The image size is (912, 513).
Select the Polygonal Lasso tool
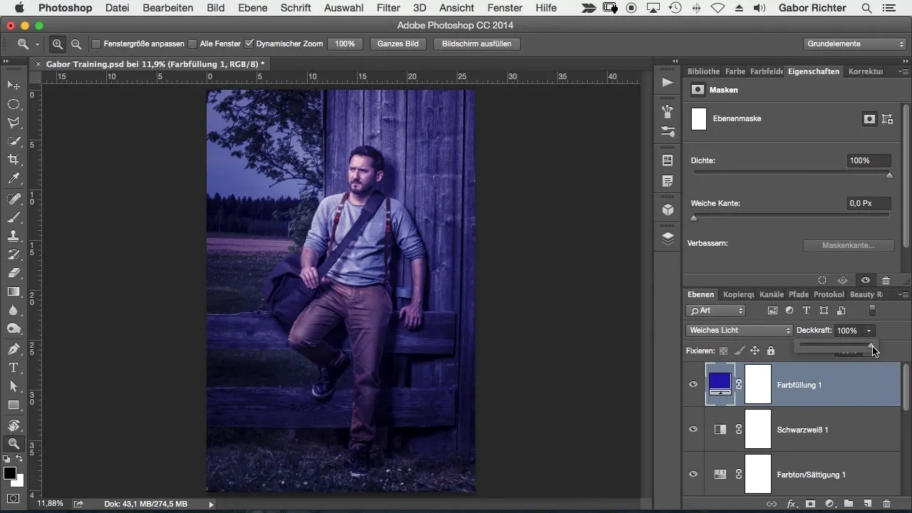14,123
